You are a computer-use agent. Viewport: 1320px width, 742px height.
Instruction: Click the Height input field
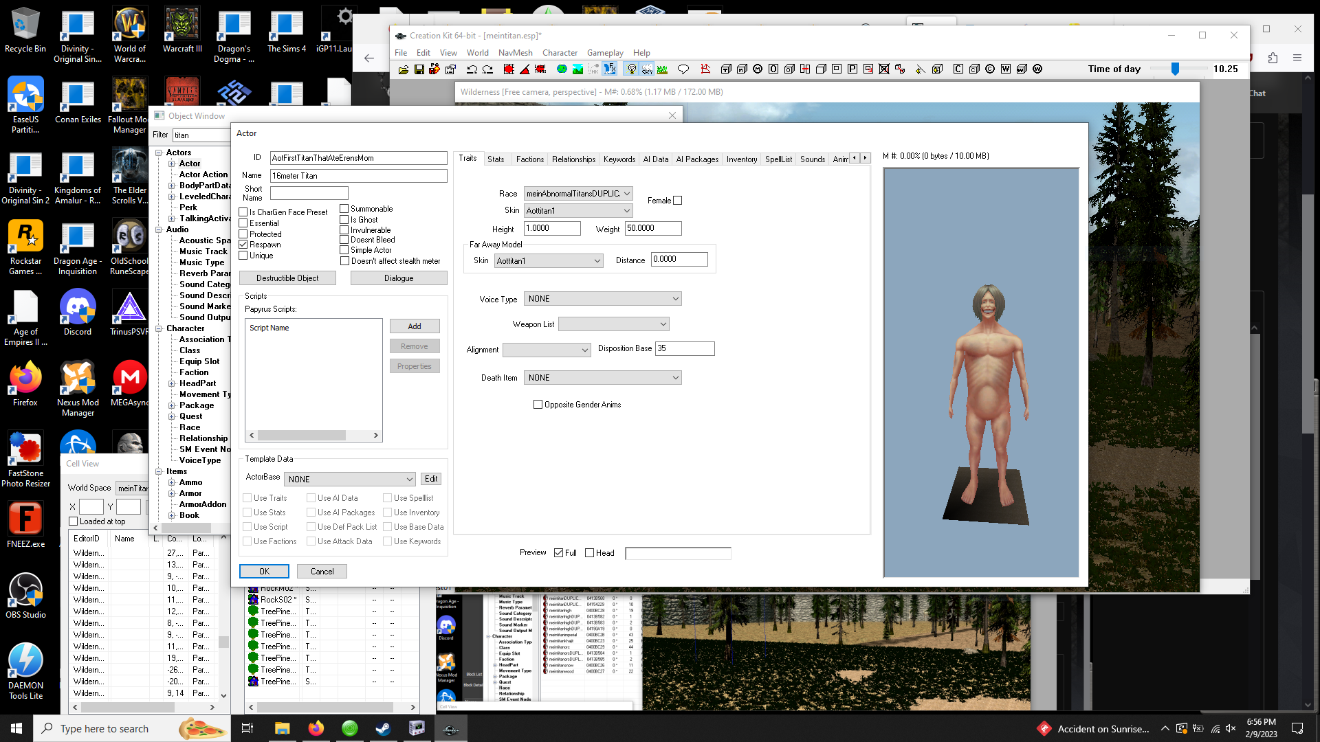coord(552,228)
